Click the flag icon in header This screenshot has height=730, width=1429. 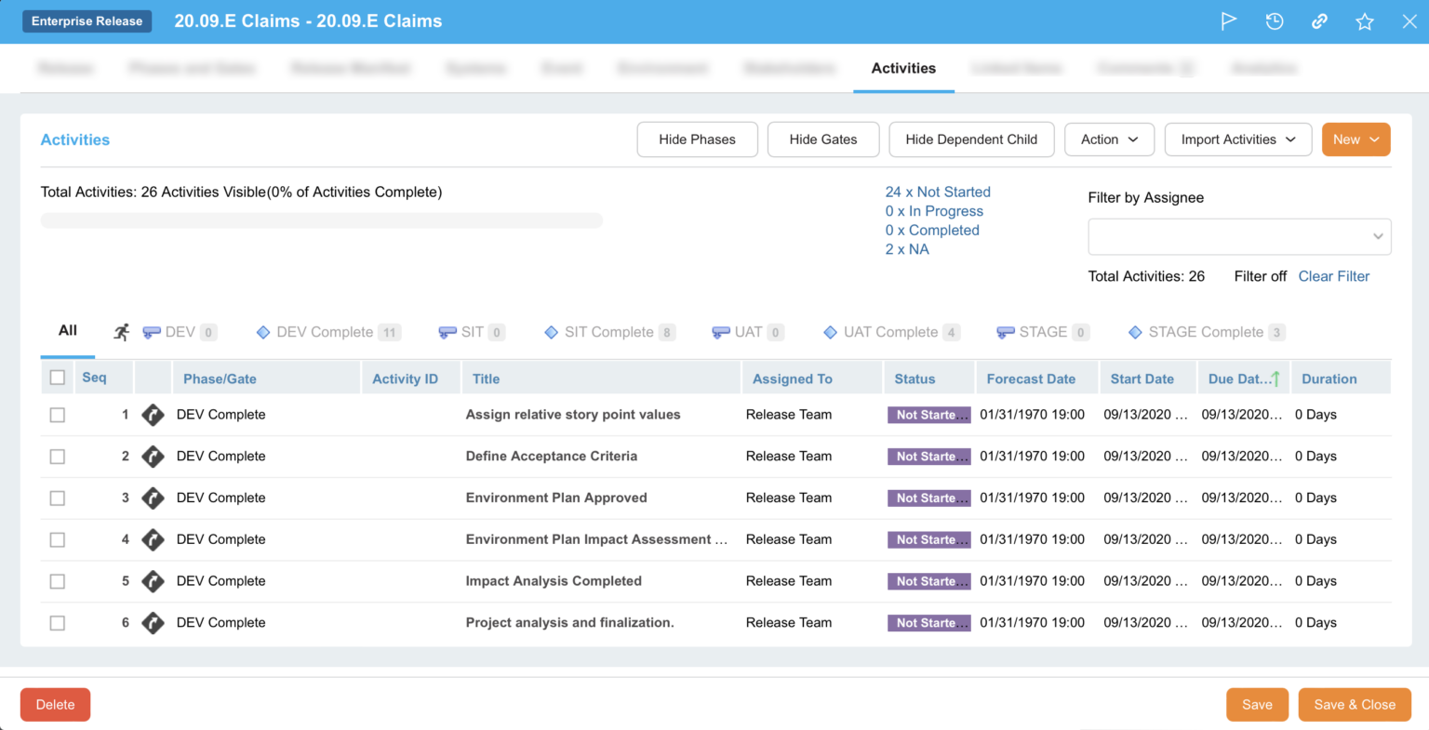1228,21
